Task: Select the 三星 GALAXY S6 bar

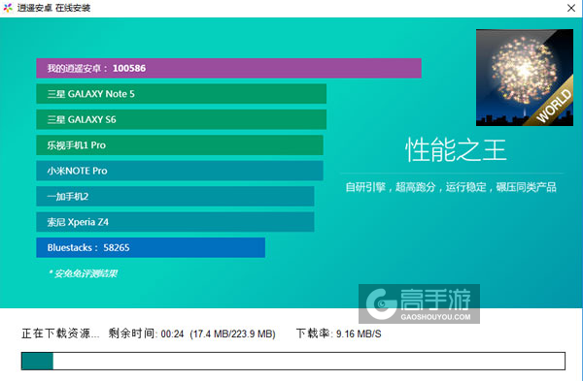Action: point(181,119)
